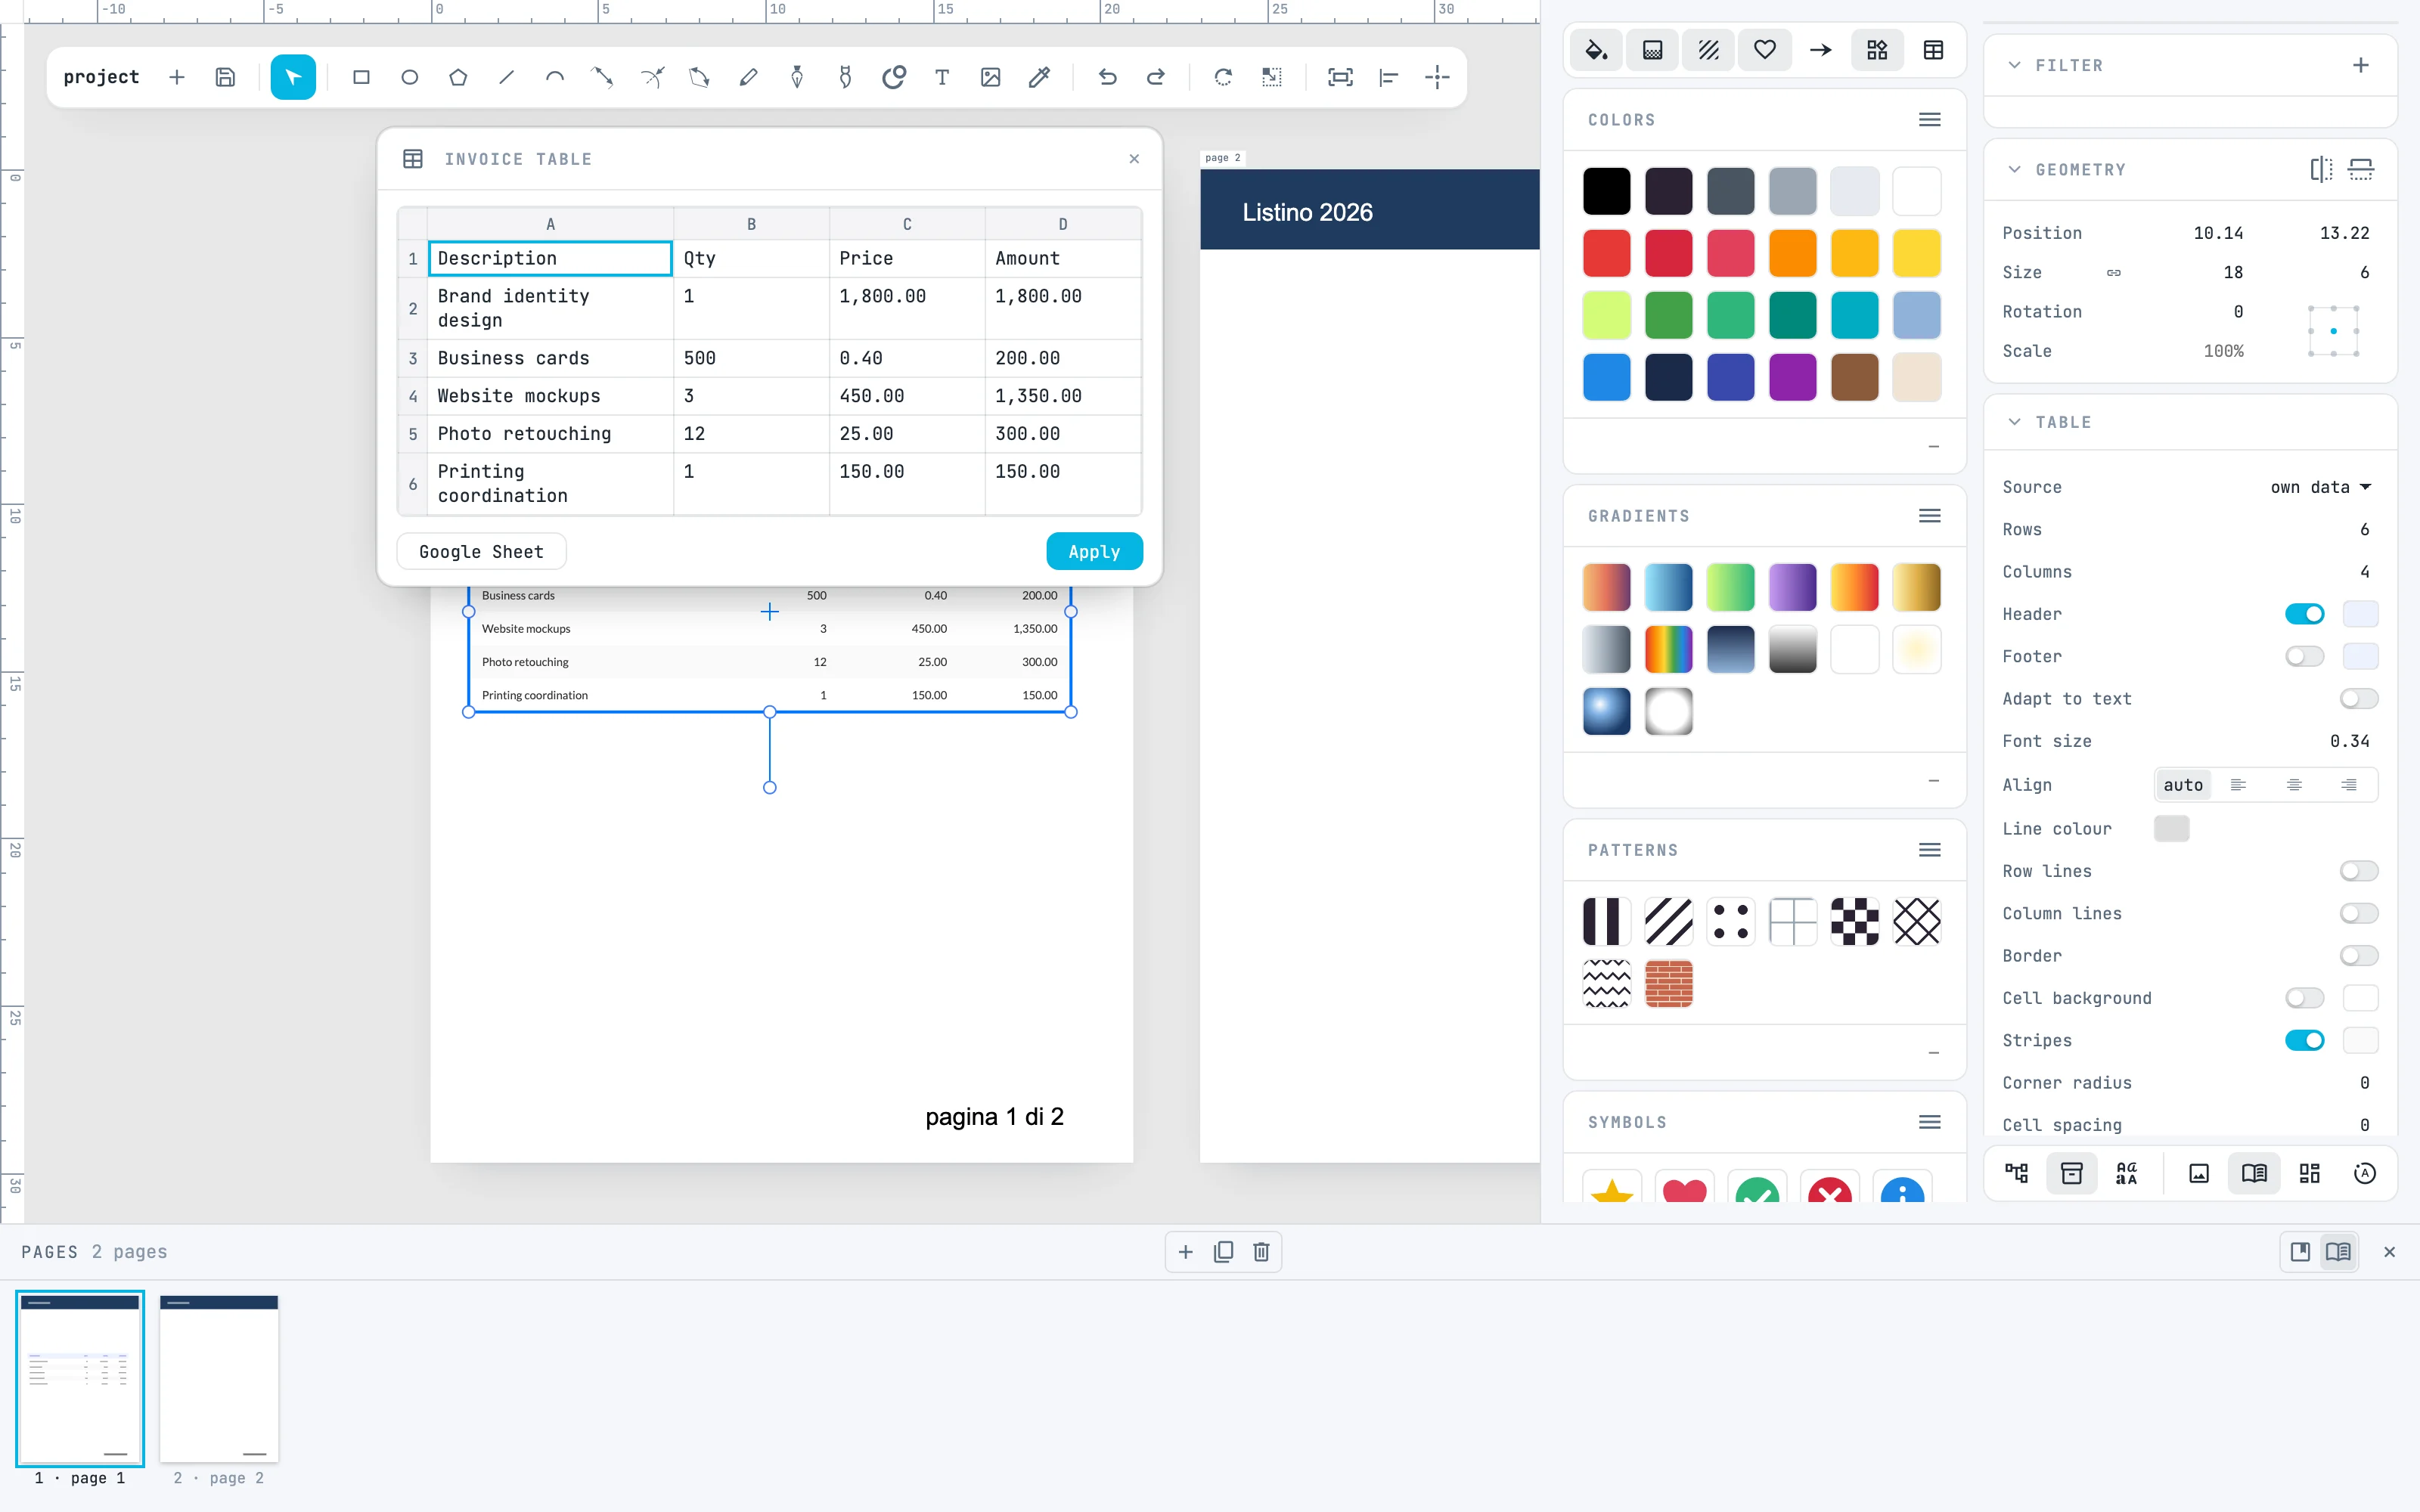The width and height of the screenshot is (2420, 1512).
Task: Enable the Footer toggle
Action: pyautogui.click(x=2304, y=656)
